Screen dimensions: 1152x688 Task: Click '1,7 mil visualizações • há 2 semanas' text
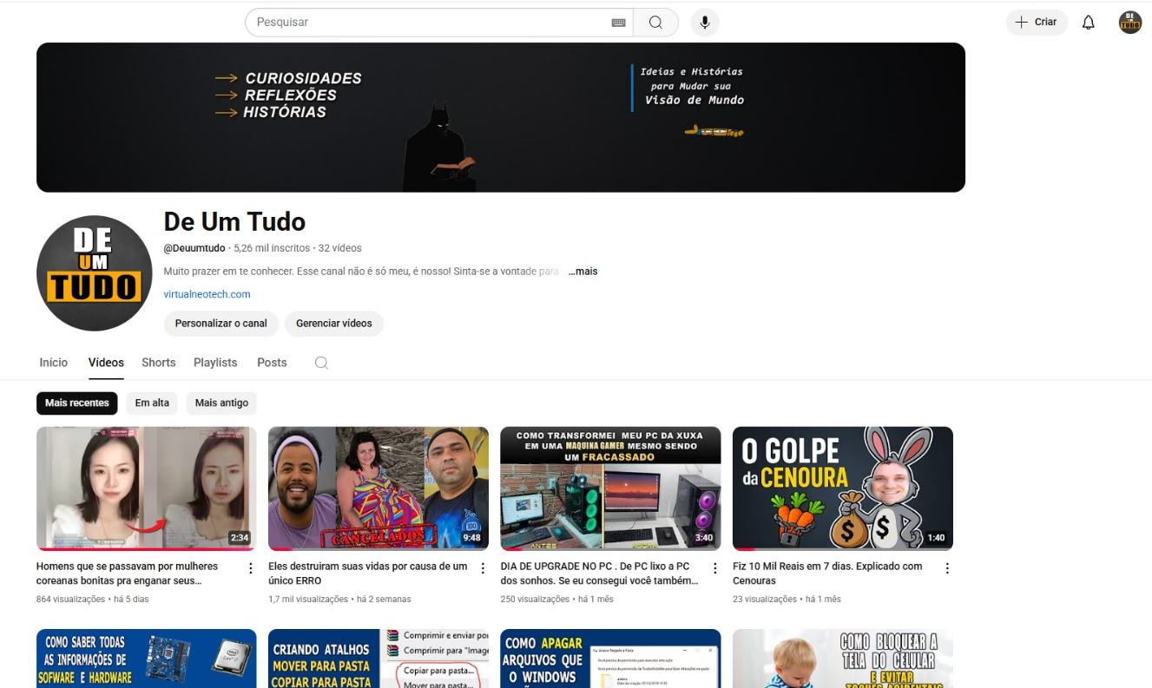coord(339,600)
